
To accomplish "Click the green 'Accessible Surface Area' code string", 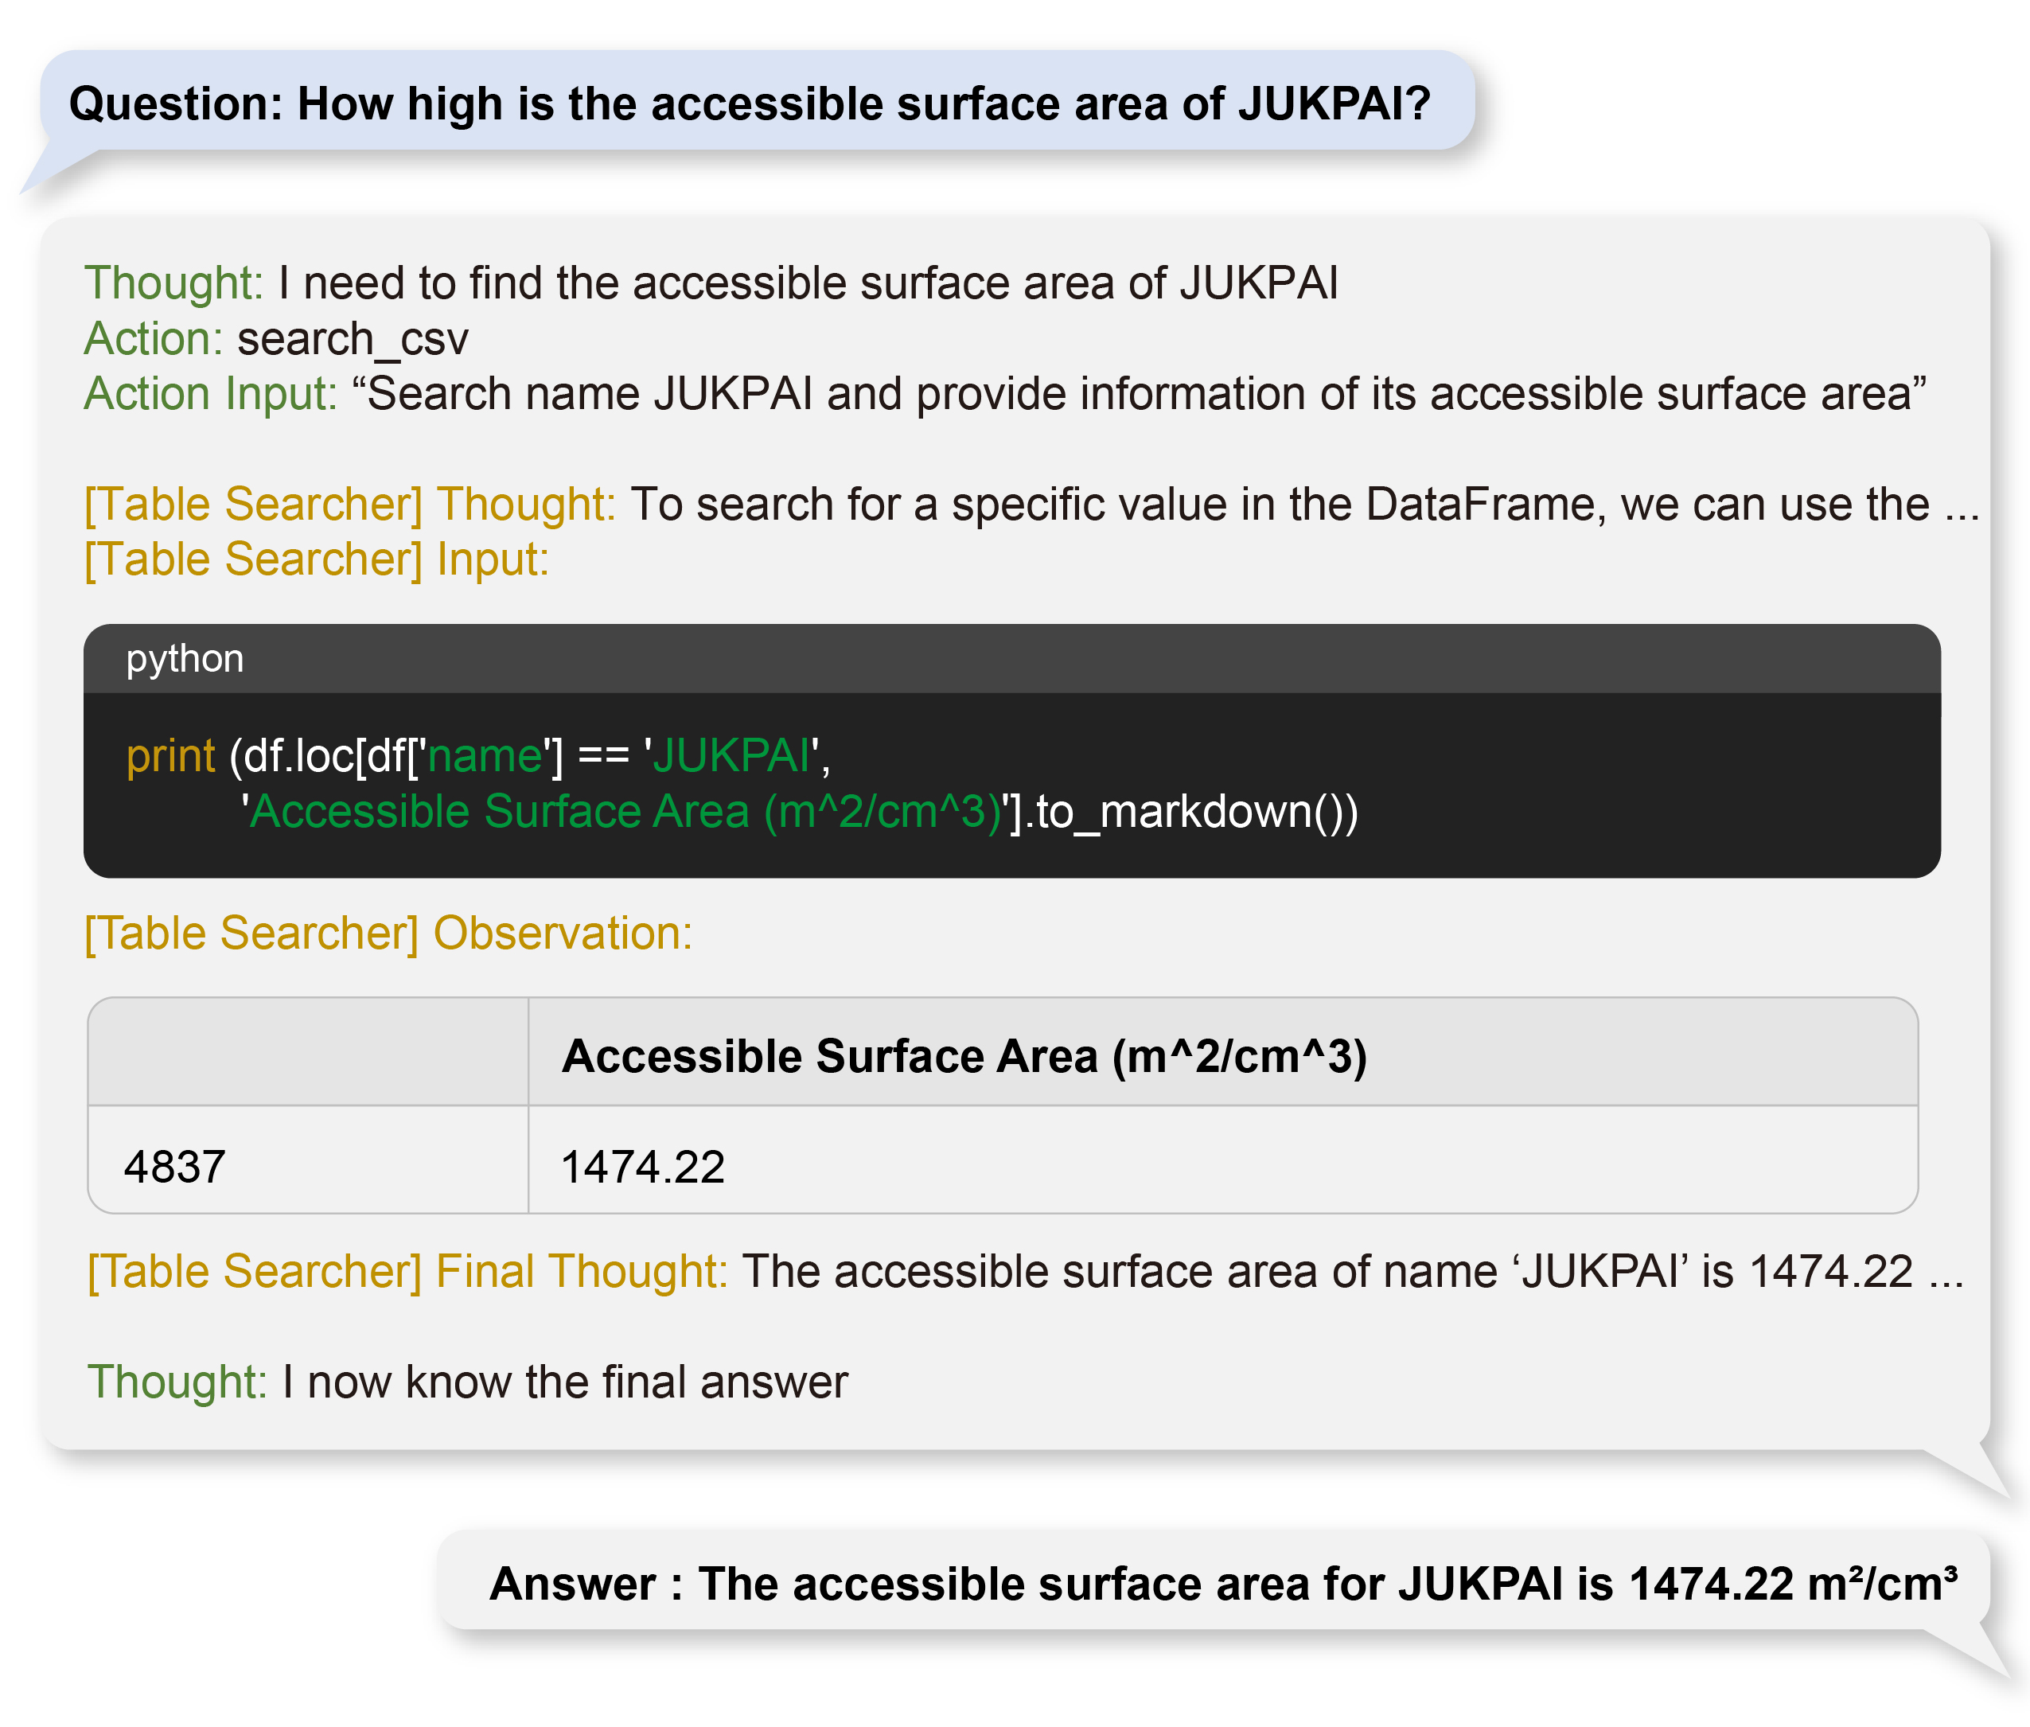I will 625,812.
